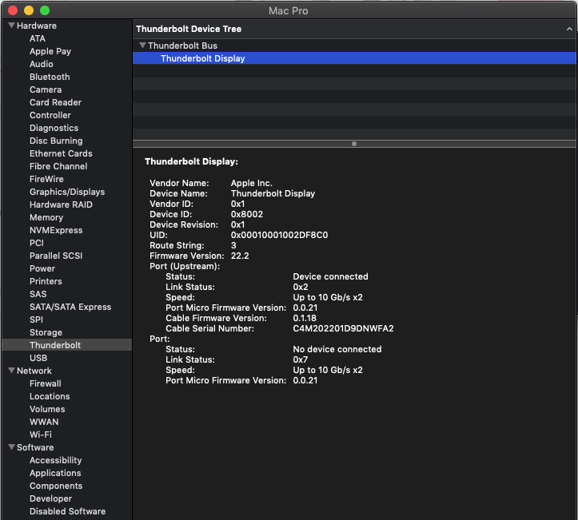Image resolution: width=578 pixels, height=520 pixels.
Task: Open USB hardware section
Action: point(38,358)
